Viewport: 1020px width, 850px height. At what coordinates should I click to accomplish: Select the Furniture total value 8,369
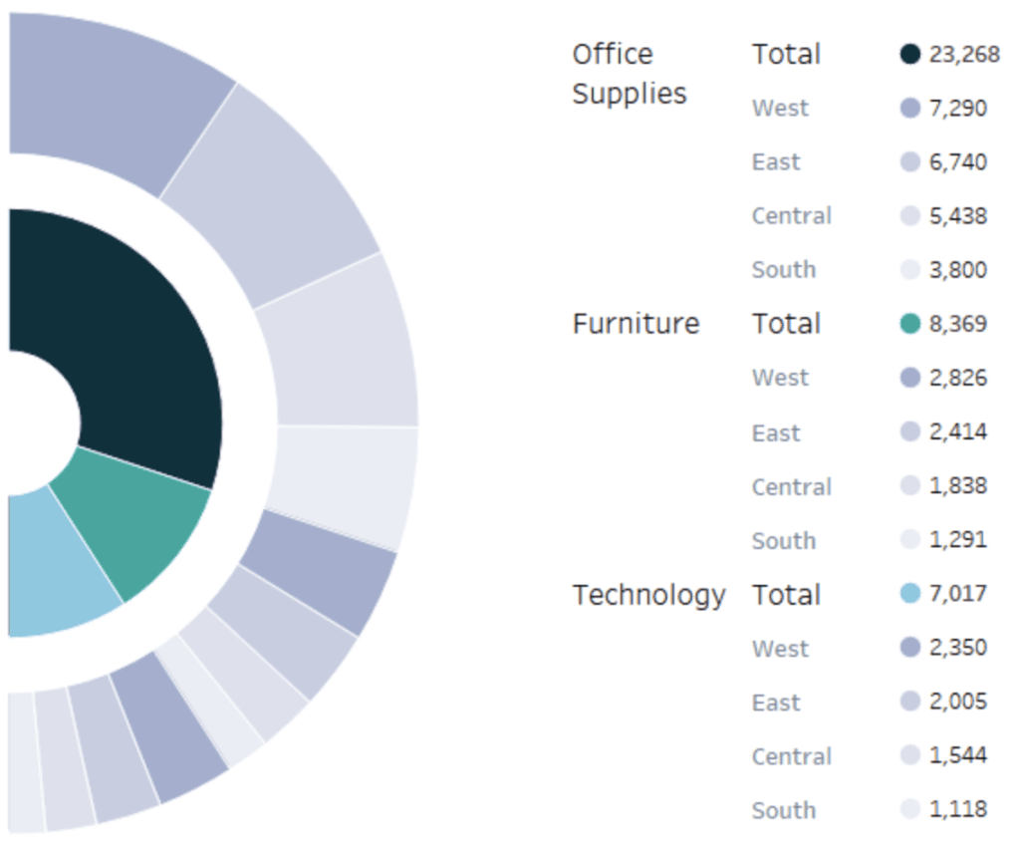[x=957, y=324]
